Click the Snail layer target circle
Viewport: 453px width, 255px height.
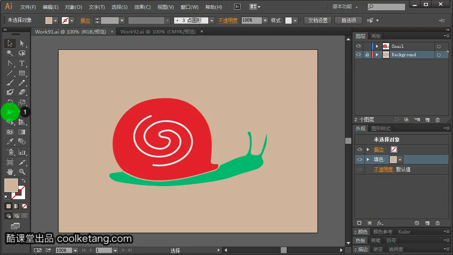(x=439, y=46)
